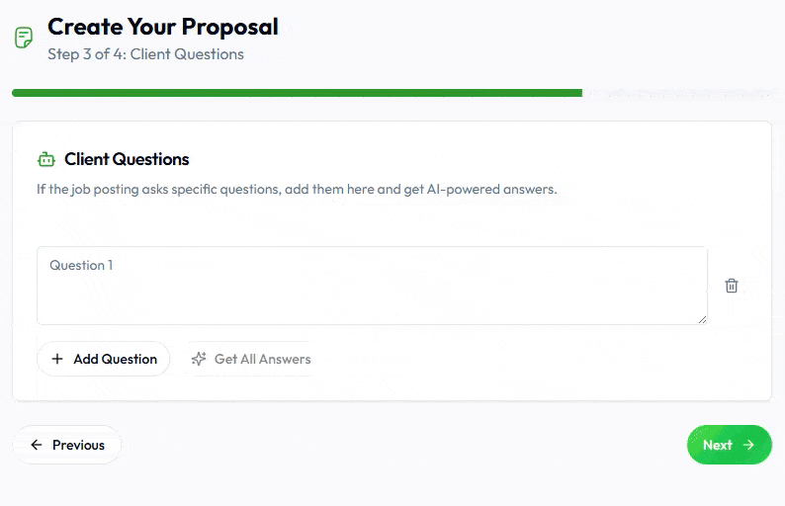Viewport: 785px width, 506px height.
Task: Delete Question 1 with the trash icon
Action: 732,286
